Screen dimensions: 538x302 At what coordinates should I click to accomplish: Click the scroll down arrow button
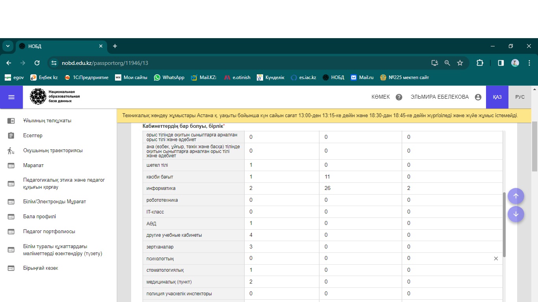tap(516, 214)
